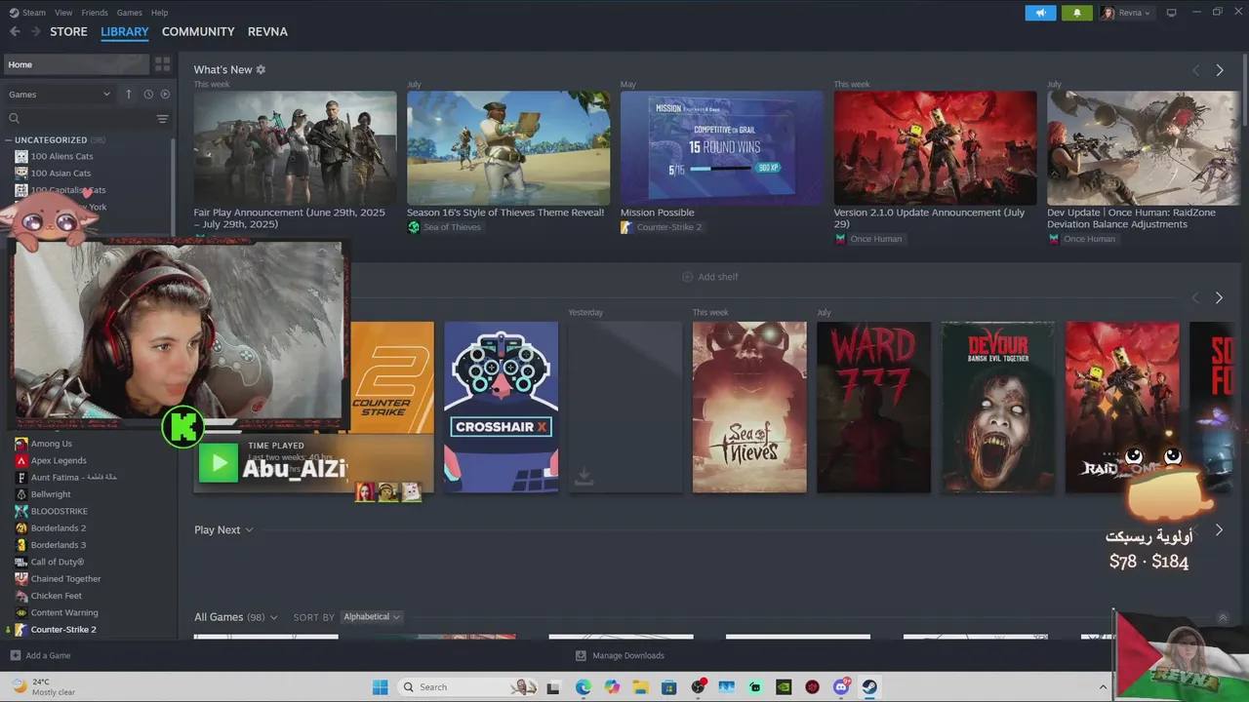Open advanced filter options icon in sidebar
Screen dimensions: 1249x702
coord(163,119)
